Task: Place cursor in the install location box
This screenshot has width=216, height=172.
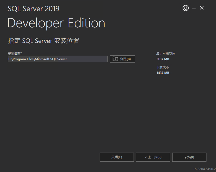Action: 58,59
